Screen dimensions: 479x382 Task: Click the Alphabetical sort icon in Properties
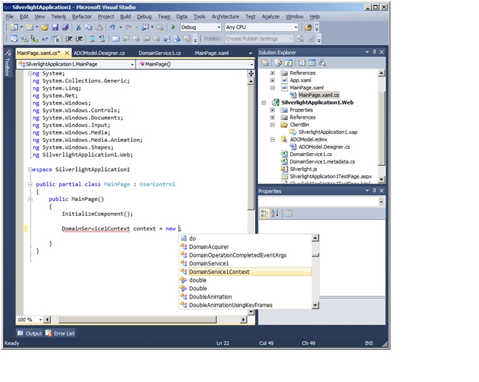coord(275,213)
